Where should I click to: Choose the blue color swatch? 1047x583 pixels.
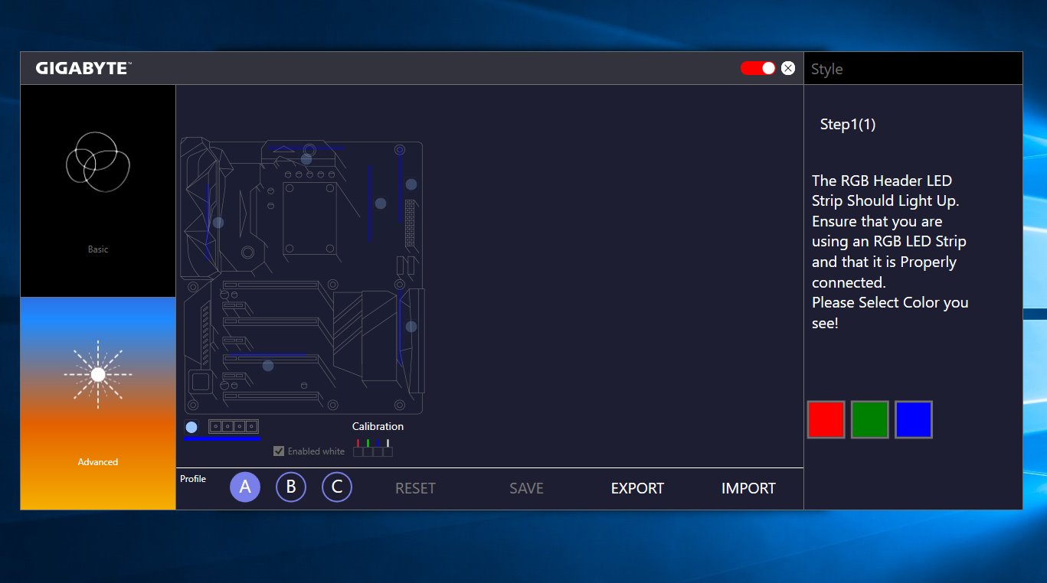point(913,419)
